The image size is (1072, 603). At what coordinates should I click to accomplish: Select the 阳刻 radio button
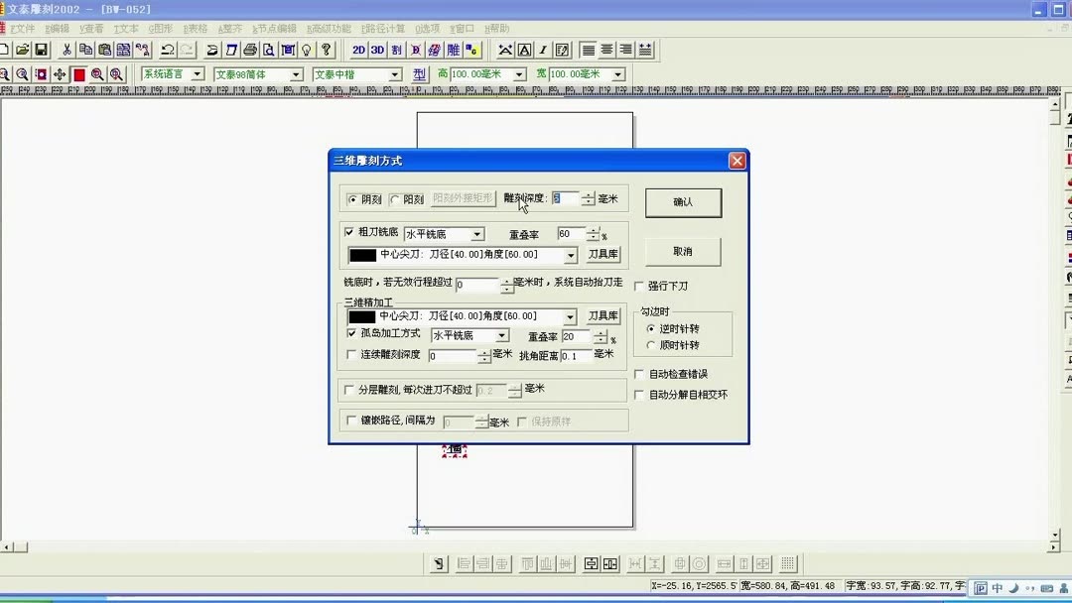click(395, 197)
